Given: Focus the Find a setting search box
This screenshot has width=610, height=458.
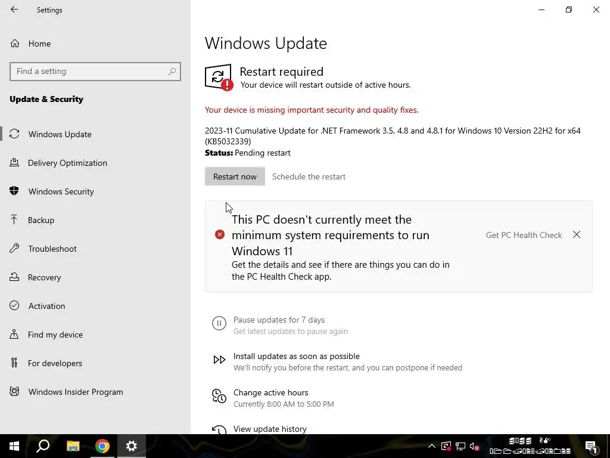Looking at the screenshot, I should (95, 72).
